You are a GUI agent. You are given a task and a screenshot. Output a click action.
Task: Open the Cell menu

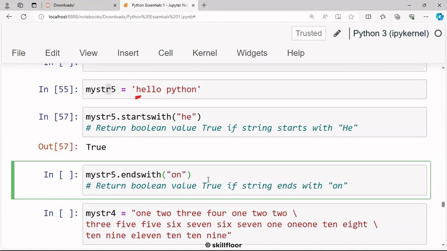coord(166,53)
